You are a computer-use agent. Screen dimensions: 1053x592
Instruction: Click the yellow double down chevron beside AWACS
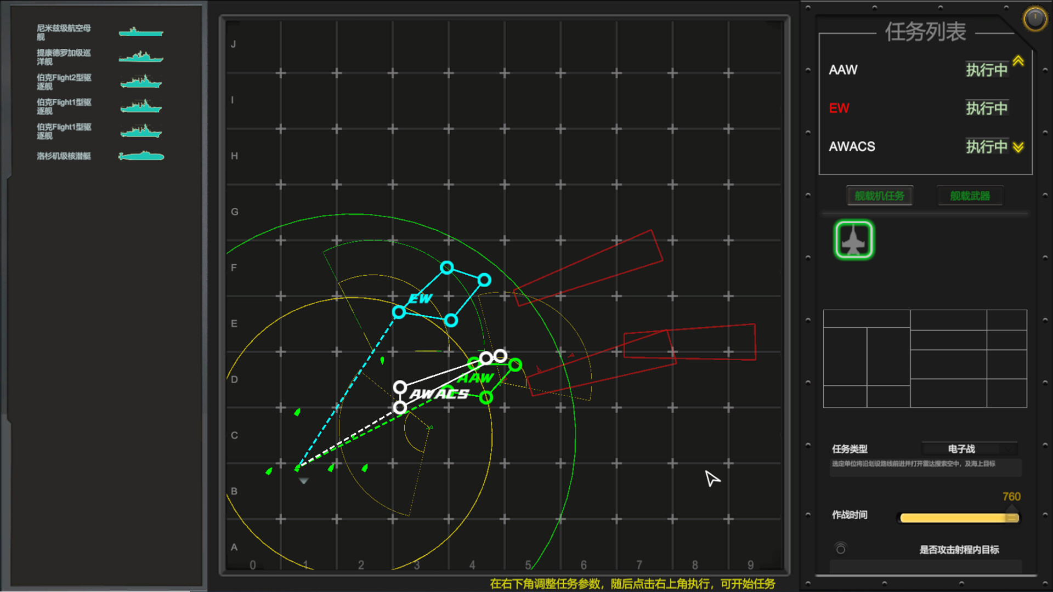click(1017, 147)
